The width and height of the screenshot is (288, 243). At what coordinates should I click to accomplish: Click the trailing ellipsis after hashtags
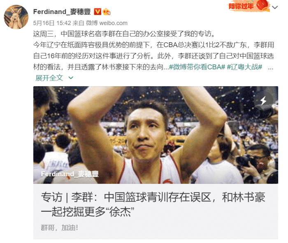[271, 68]
